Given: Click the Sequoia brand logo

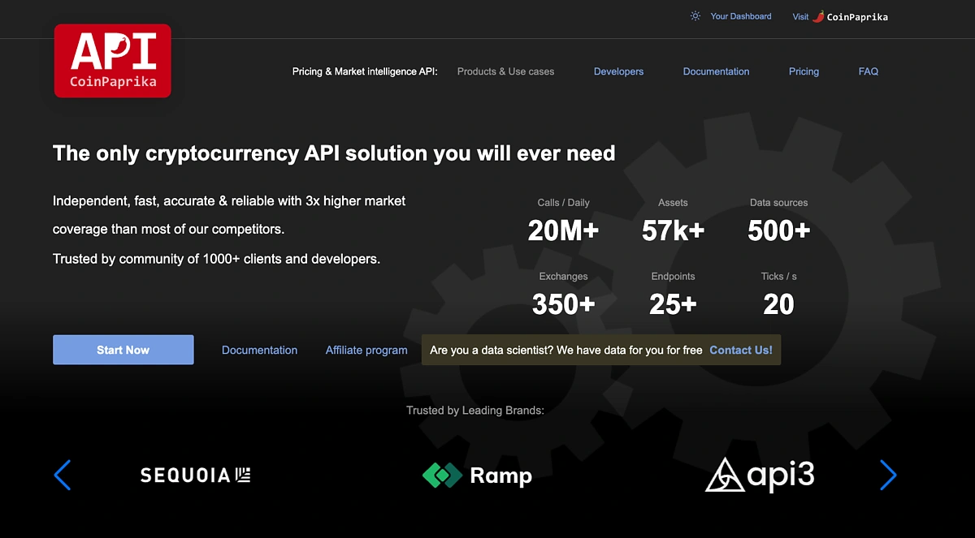Looking at the screenshot, I should 195,476.
